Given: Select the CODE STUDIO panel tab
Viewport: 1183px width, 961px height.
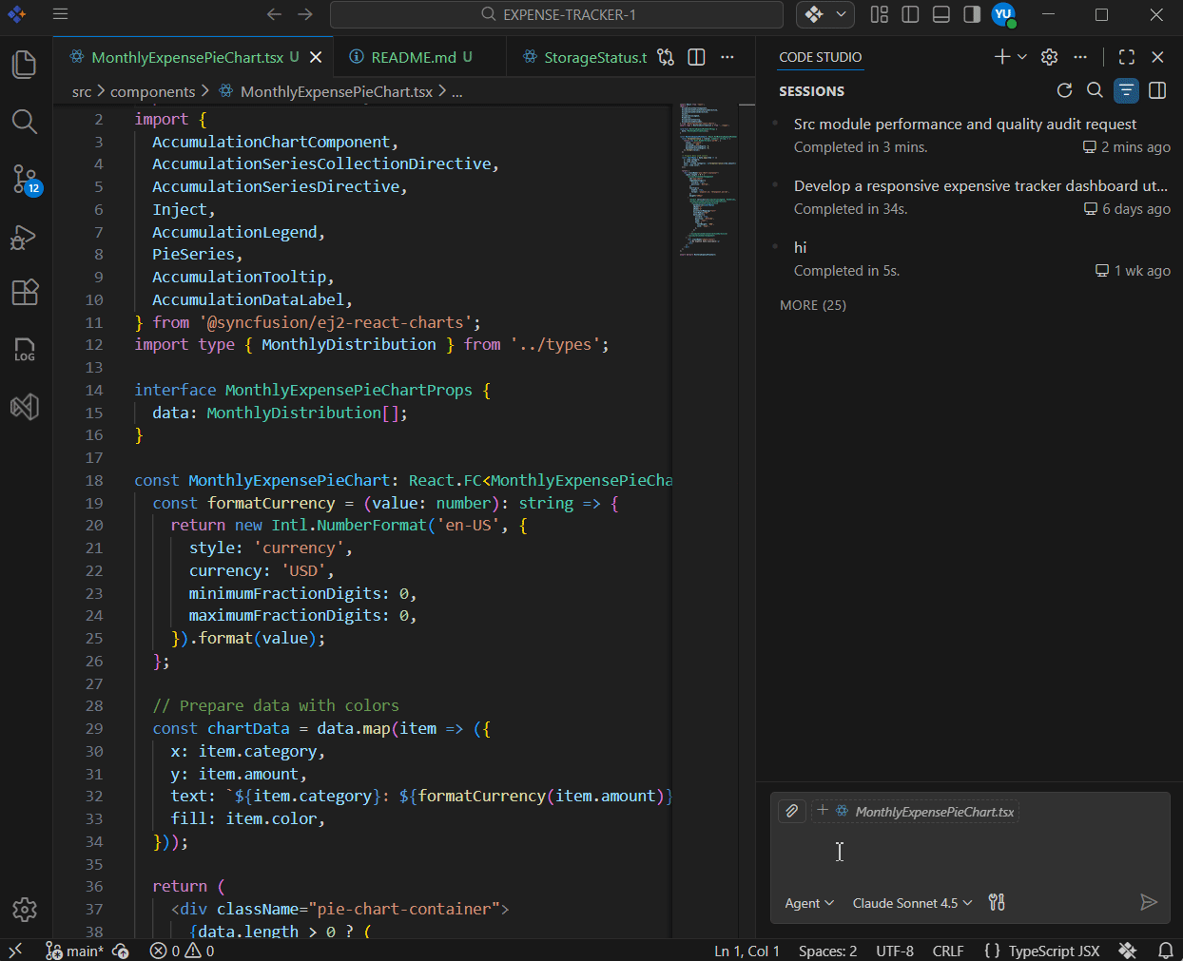Looking at the screenshot, I should (x=820, y=57).
